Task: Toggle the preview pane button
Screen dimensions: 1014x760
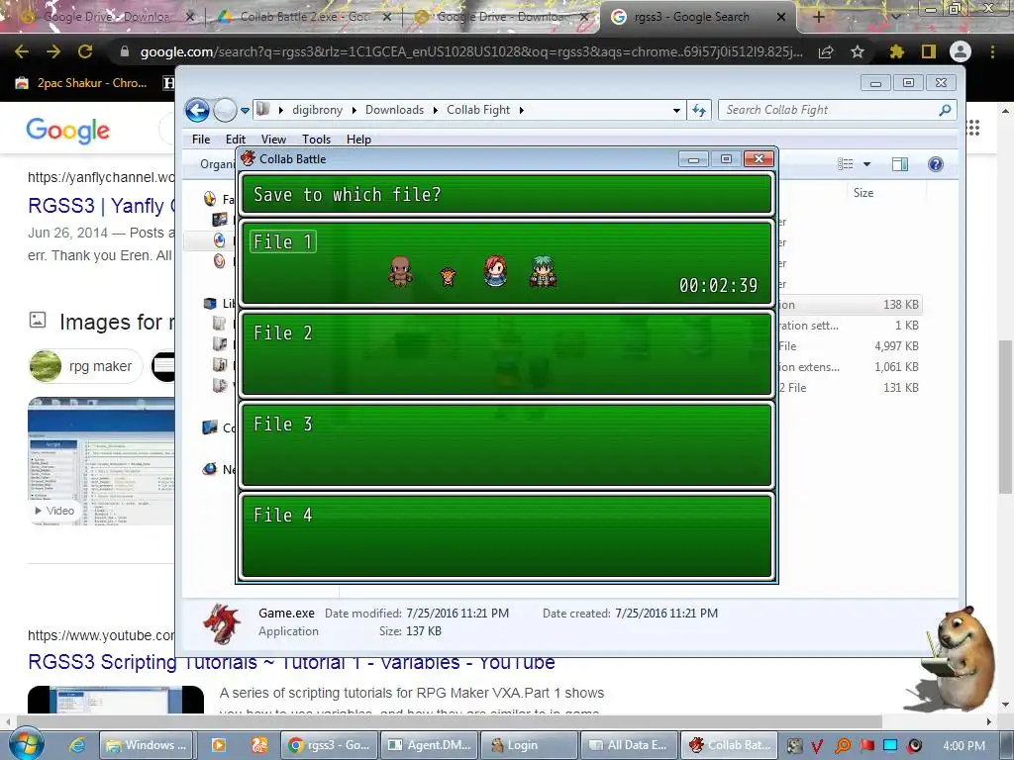Action: pyautogui.click(x=899, y=164)
